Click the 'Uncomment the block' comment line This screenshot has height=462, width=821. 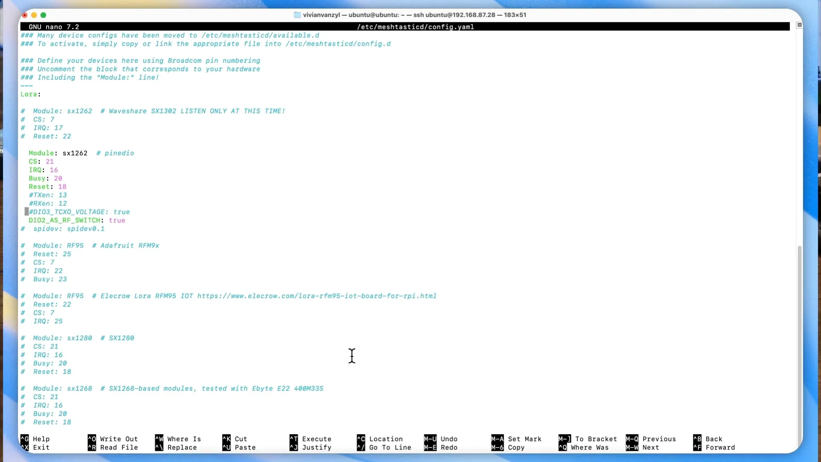click(140, 69)
